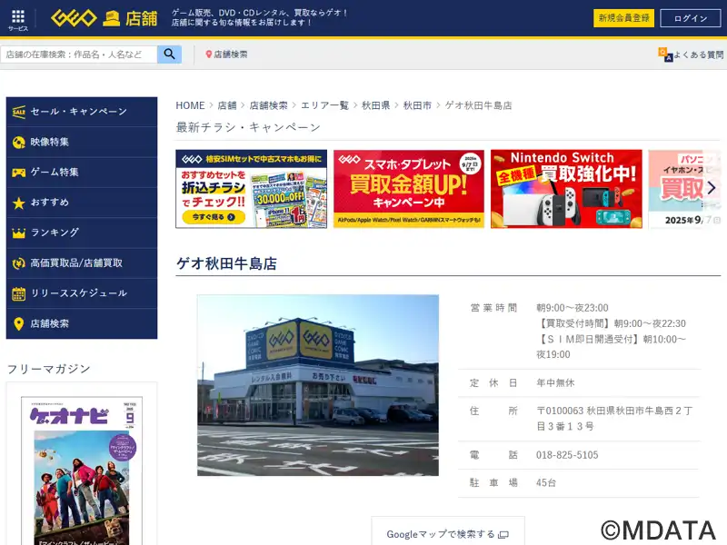Open the Nintendo Switch 買取強化中 banner
The image size is (727, 545).
point(566,189)
